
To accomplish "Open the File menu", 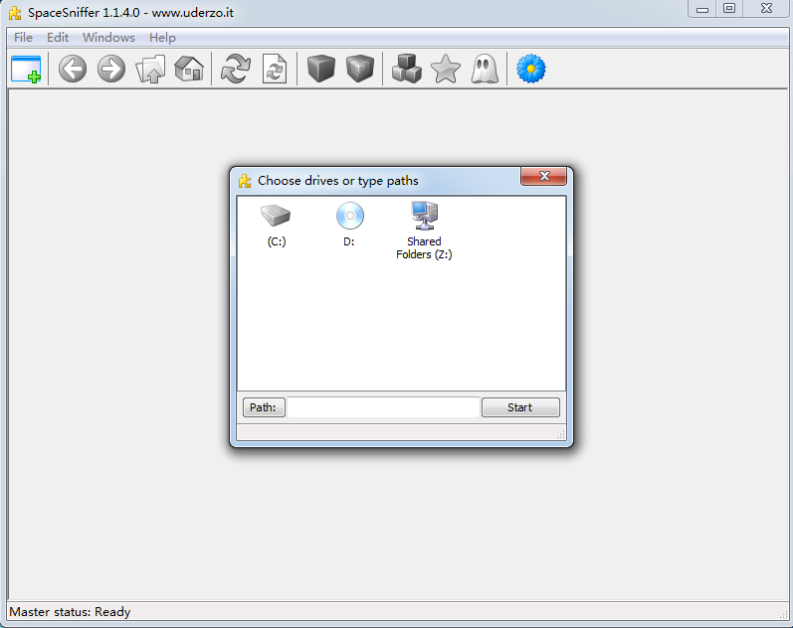I will tap(23, 38).
